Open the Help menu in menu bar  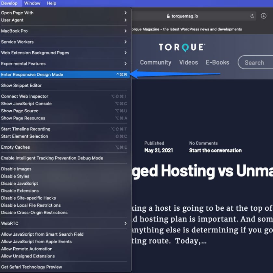tap(52, 3)
